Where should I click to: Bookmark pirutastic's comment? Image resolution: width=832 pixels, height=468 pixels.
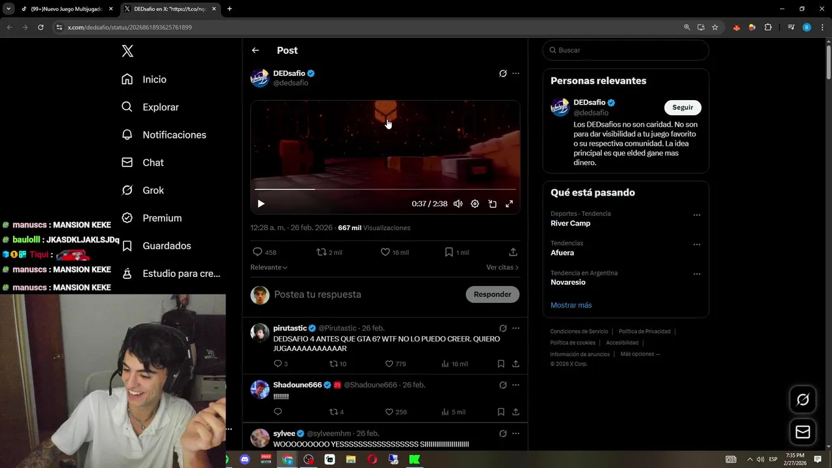501,364
